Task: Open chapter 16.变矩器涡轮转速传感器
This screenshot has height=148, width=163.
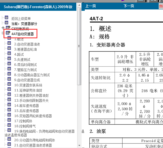Action: pyautogui.click(x=33, y=116)
